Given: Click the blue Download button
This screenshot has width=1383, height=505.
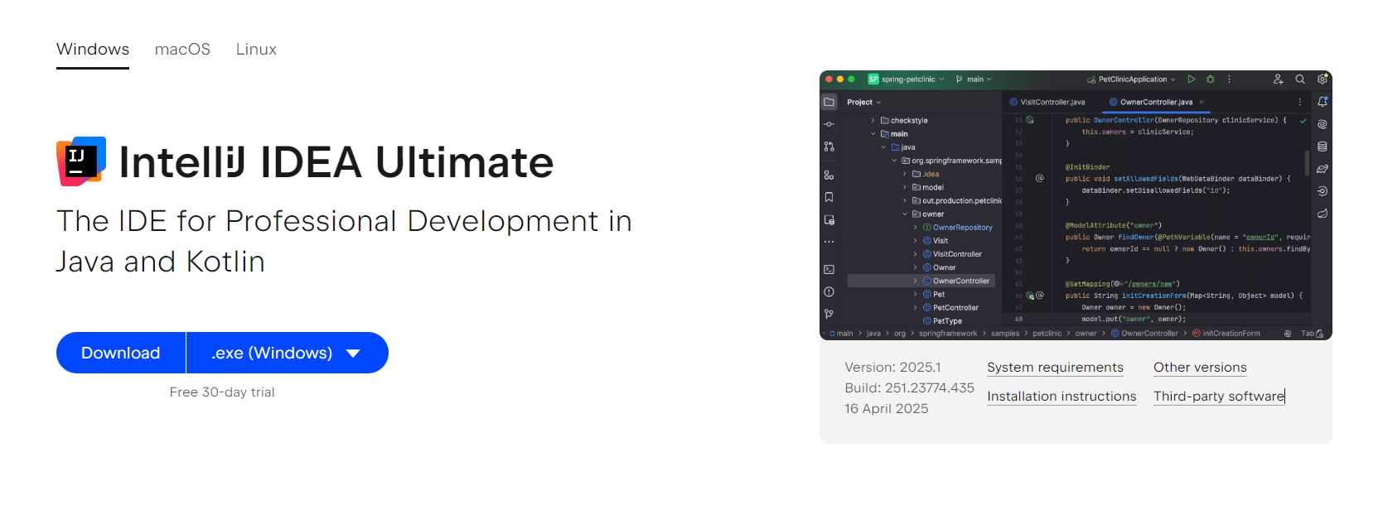Looking at the screenshot, I should pos(121,353).
